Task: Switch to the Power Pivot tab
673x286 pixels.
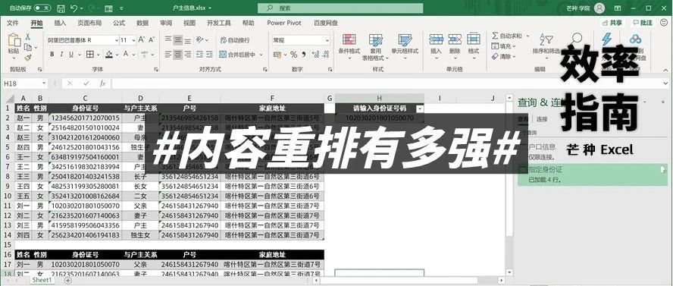Action: [284, 23]
